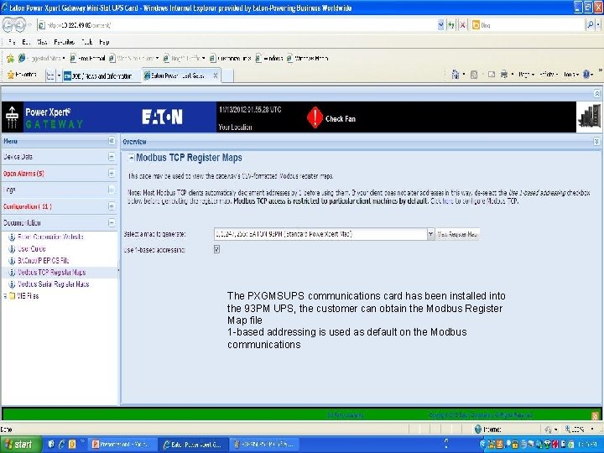The image size is (604, 453).
Task: Open the Page menu dropdown in command bar
Action: click(x=526, y=75)
